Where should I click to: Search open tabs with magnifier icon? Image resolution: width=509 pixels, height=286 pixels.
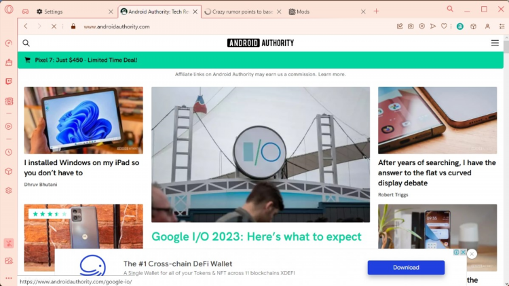point(450,9)
